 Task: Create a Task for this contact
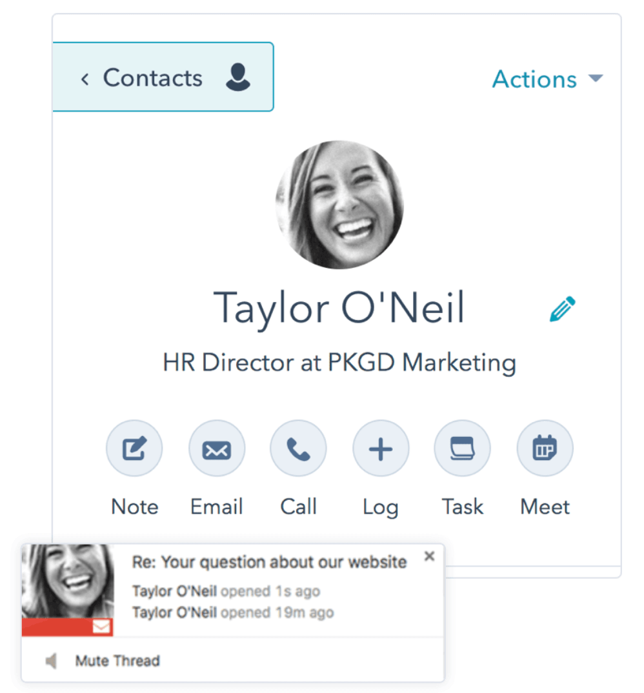pyautogui.click(x=462, y=448)
